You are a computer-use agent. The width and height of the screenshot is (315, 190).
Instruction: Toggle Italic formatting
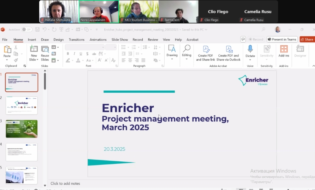pyautogui.click(x=74, y=54)
